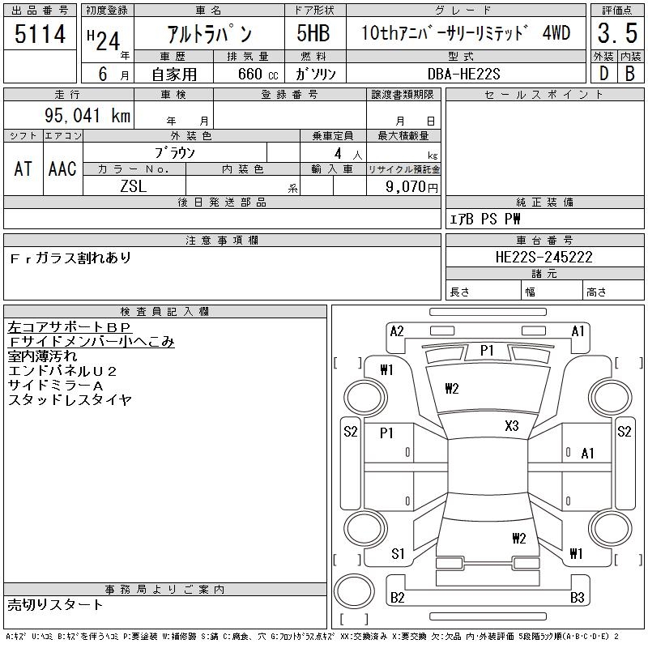Select the first registration year H24

click(x=104, y=40)
